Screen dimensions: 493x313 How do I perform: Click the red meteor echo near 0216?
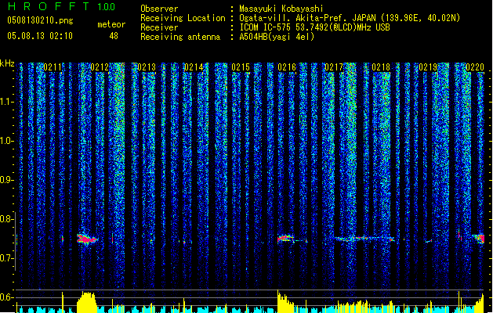pos(285,239)
